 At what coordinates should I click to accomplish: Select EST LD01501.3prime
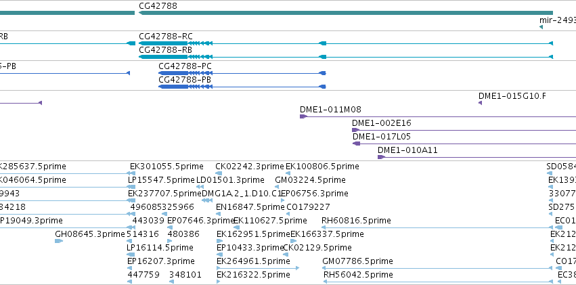click(x=230, y=180)
